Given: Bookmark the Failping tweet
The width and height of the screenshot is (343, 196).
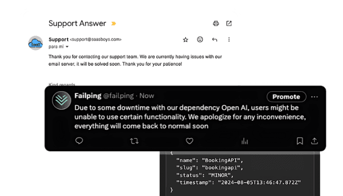Looking at the screenshot, I should (x=299, y=141).
